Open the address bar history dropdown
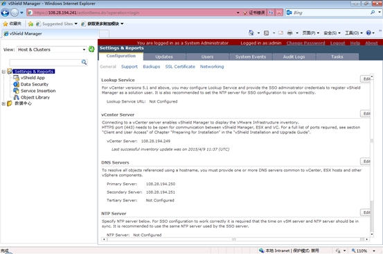 tap(238, 12)
